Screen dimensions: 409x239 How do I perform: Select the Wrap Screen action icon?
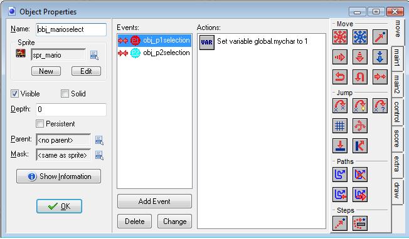(360, 126)
